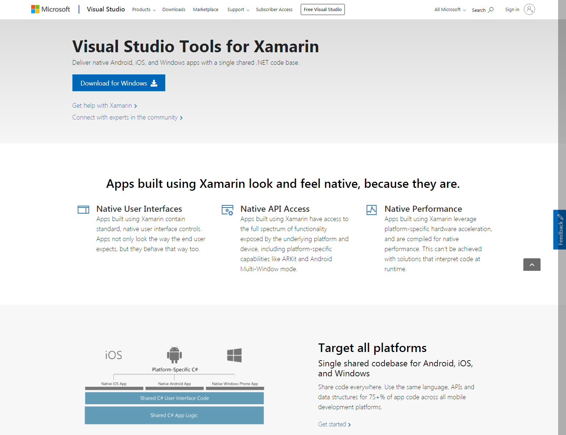The width and height of the screenshot is (566, 435).
Task: Click the Native iOS App label
Action: (114, 384)
